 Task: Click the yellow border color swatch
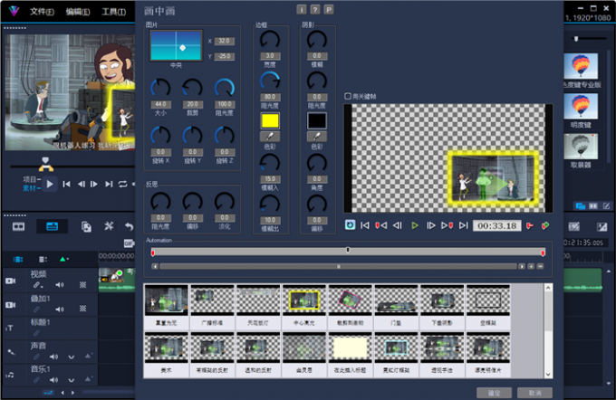(269, 119)
